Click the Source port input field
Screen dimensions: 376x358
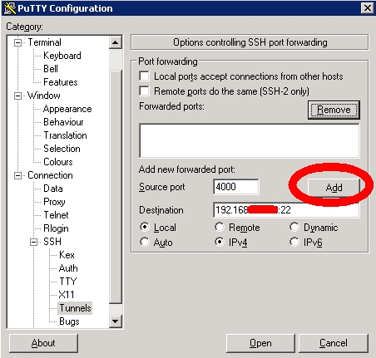(x=236, y=187)
